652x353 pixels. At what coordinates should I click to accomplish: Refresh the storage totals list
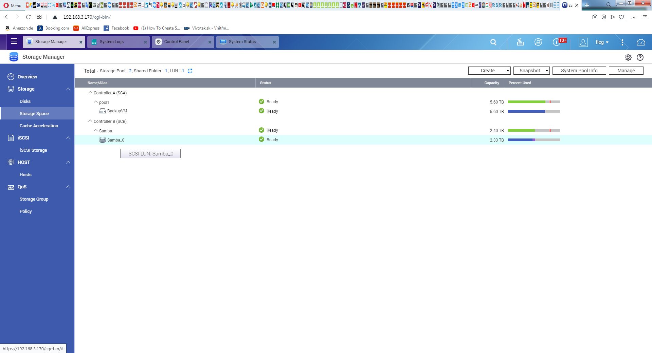point(190,71)
